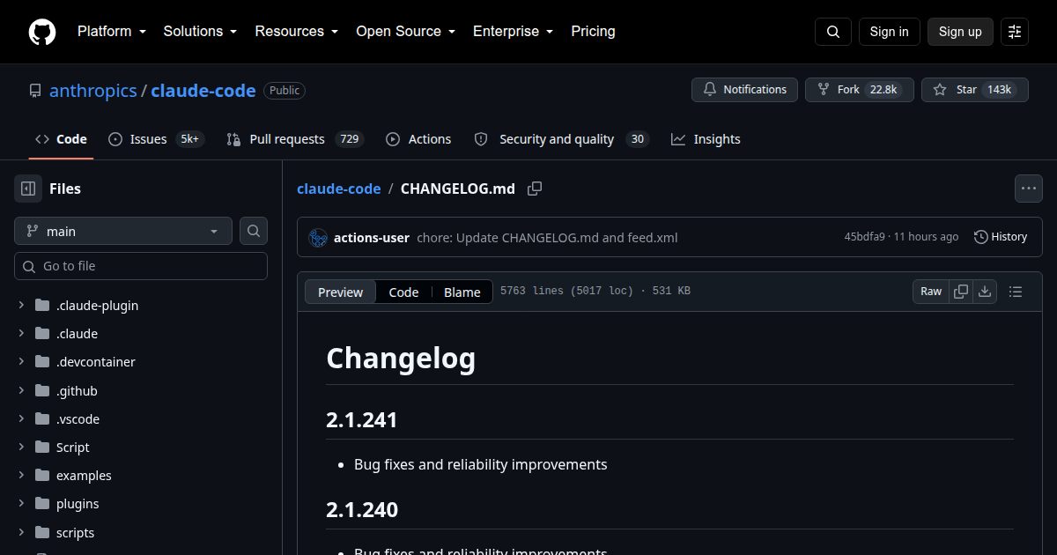Expand the Solutions menu

(200, 32)
